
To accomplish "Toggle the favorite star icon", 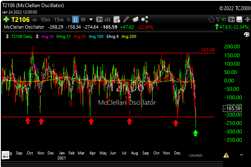I will 211,19.
